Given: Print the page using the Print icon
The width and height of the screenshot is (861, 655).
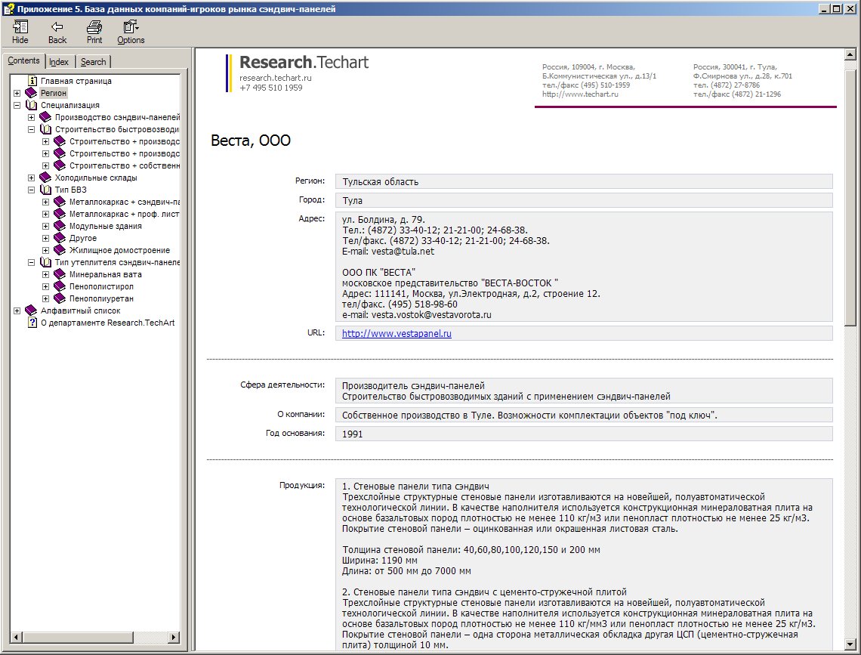Looking at the screenshot, I should point(94,26).
